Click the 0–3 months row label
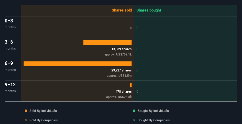Screen dimensions: 242x124 pos(10,24)
